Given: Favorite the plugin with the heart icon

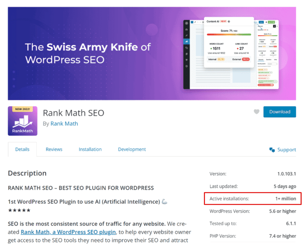Looking at the screenshot, I should (x=257, y=111).
